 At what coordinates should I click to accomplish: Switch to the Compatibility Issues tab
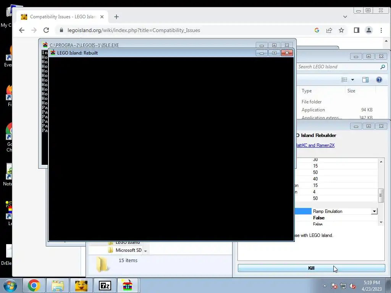click(x=62, y=17)
